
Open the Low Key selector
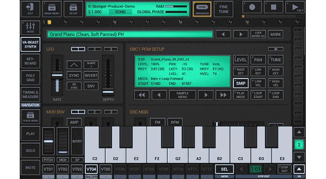pos(258,71)
